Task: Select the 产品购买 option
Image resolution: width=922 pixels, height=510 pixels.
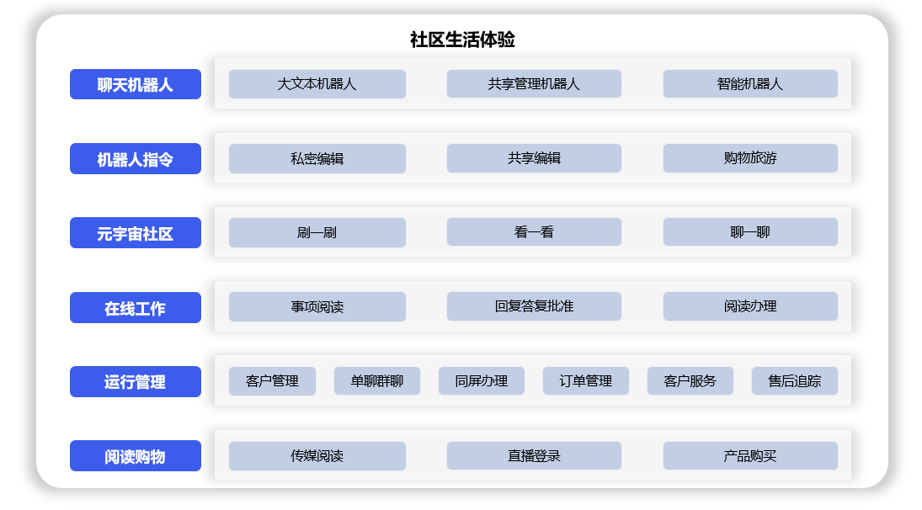Action: point(749,456)
